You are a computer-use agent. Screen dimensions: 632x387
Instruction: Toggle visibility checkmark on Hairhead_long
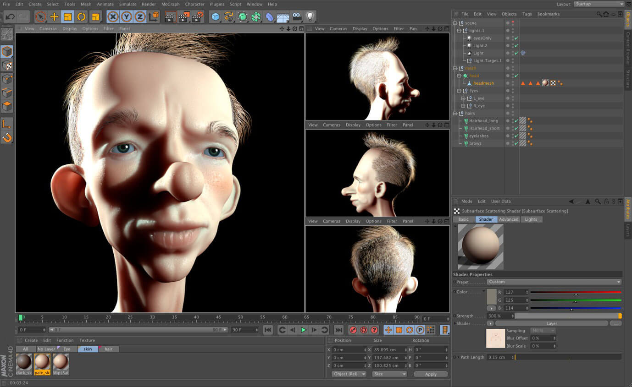tap(516, 120)
